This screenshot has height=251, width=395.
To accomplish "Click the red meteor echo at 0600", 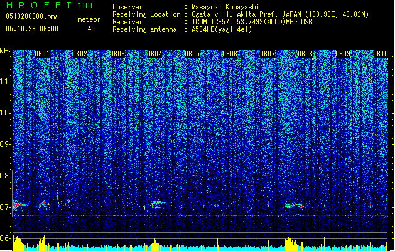I will (x=18, y=205).
